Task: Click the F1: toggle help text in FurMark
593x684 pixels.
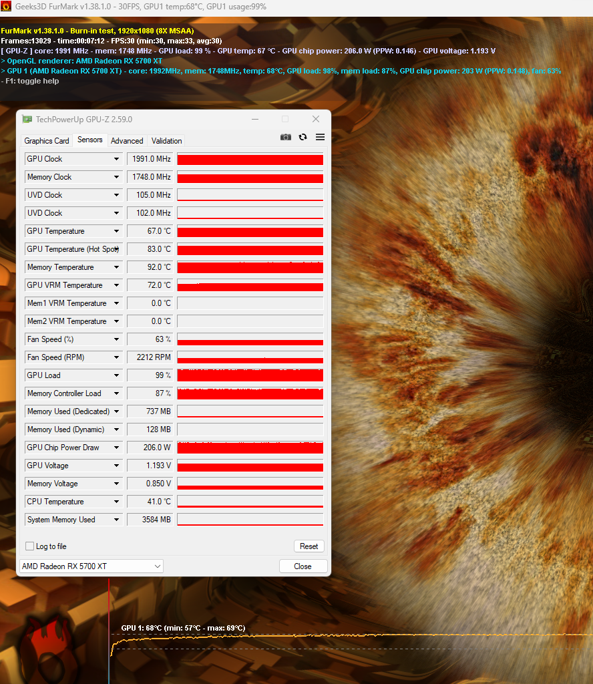Action: (x=30, y=81)
